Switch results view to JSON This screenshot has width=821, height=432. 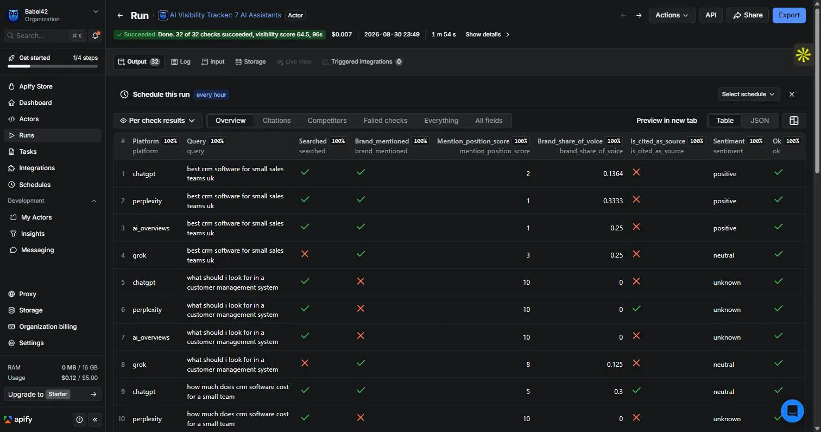point(760,121)
